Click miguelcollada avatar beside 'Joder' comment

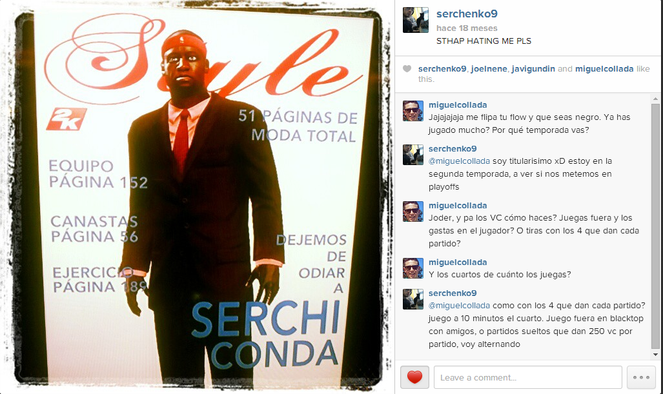click(x=413, y=212)
